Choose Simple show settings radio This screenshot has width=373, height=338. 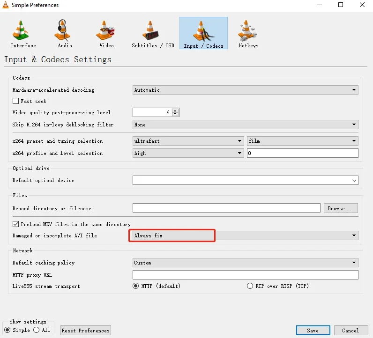click(7, 330)
